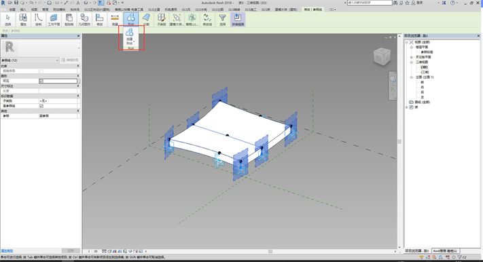The width and height of the screenshot is (483, 262).
Task: Close the 属性 properties palette
Action: (78, 36)
